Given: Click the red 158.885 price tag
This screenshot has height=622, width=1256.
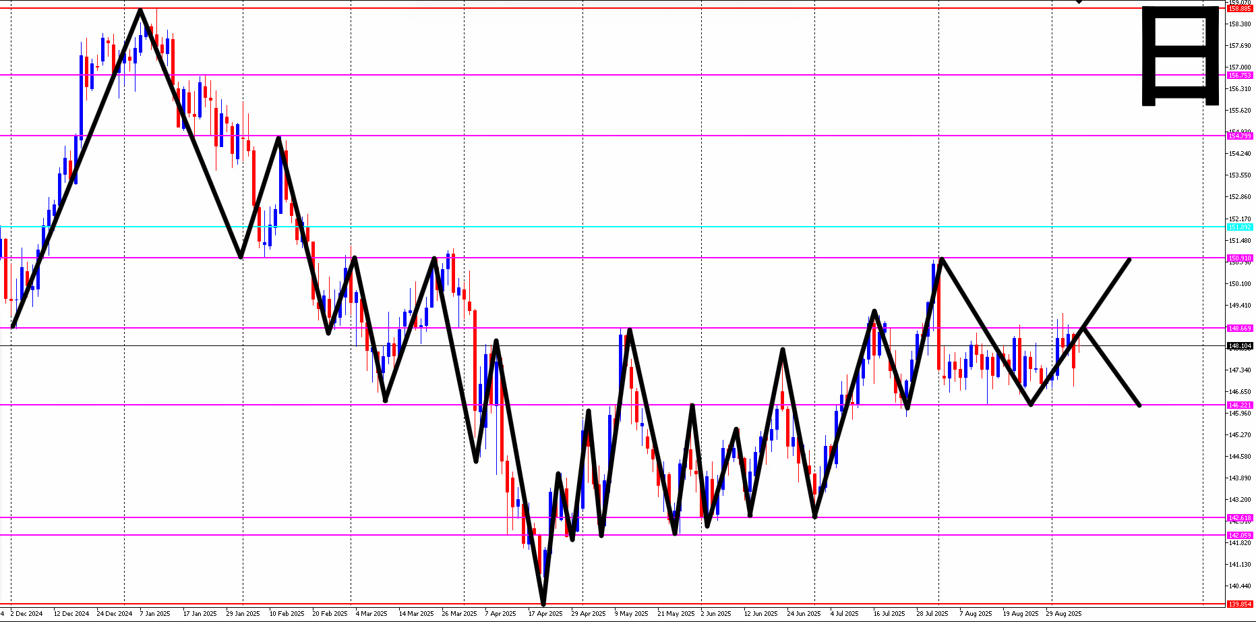Looking at the screenshot, I should coord(1240,8).
